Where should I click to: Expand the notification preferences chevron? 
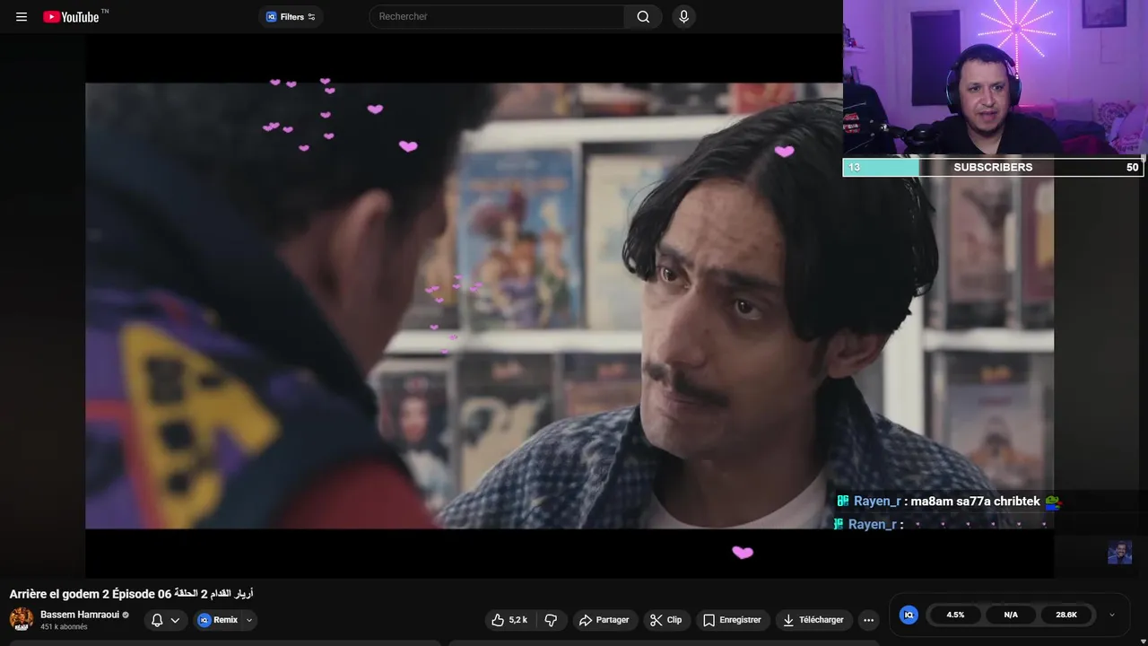point(175,620)
